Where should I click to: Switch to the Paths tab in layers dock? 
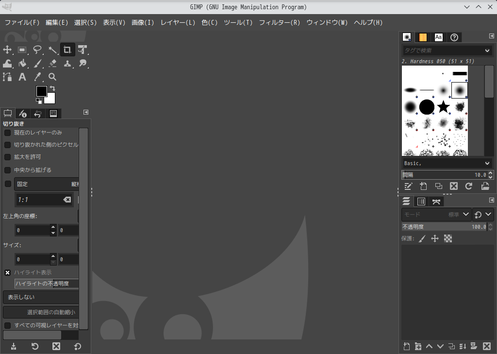[x=436, y=202]
